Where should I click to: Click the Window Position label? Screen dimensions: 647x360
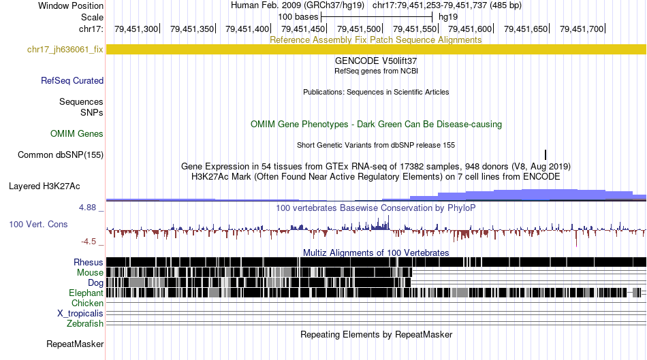[71, 5]
